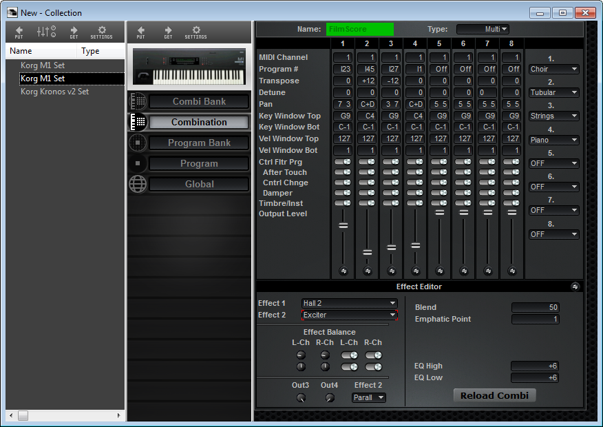This screenshot has height=427, width=603.
Task: Click the Out4 knob
Action: tap(330, 398)
